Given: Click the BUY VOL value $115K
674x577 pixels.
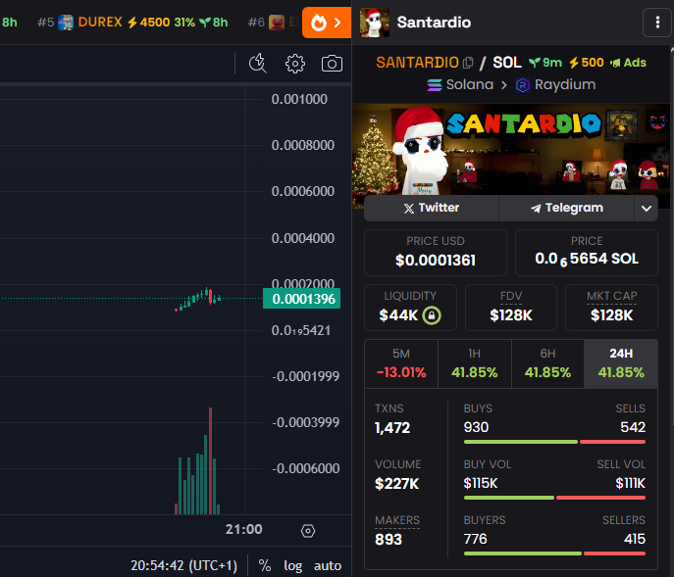Looking at the screenshot, I should click(x=481, y=483).
